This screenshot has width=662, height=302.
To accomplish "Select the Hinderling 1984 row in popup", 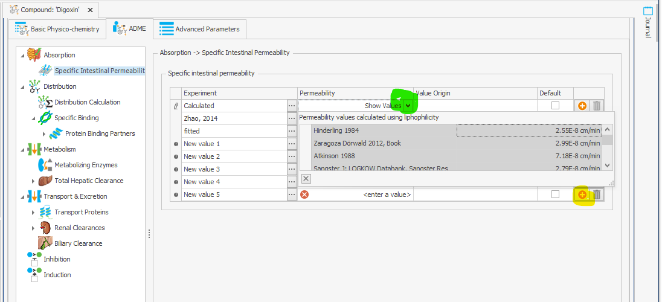I will coord(457,130).
